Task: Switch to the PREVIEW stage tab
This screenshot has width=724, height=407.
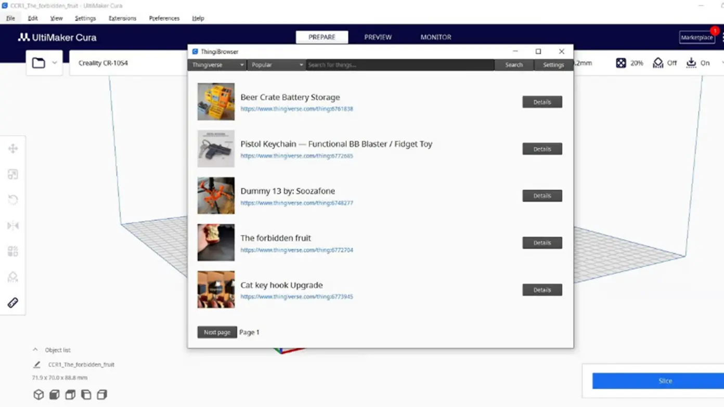Action: (x=378, y=37)
